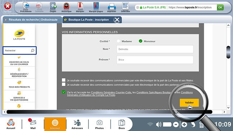The image size is (233, 131).
Task: Open Tous nos produits menu
Action: [x=19, y=84]
